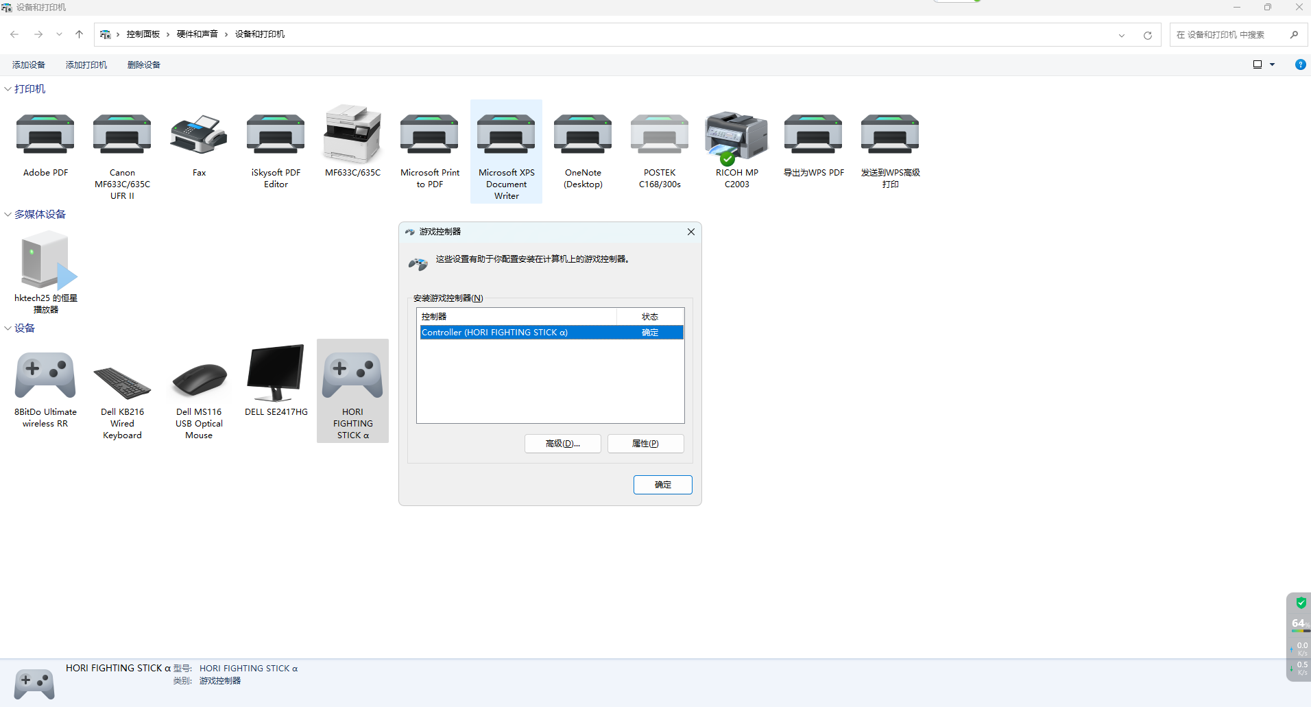Select the 8BitDo Ultimate wireless RR controller
Image resolution: width=1311 pixels, height=707 pixels.
[45, 374]
